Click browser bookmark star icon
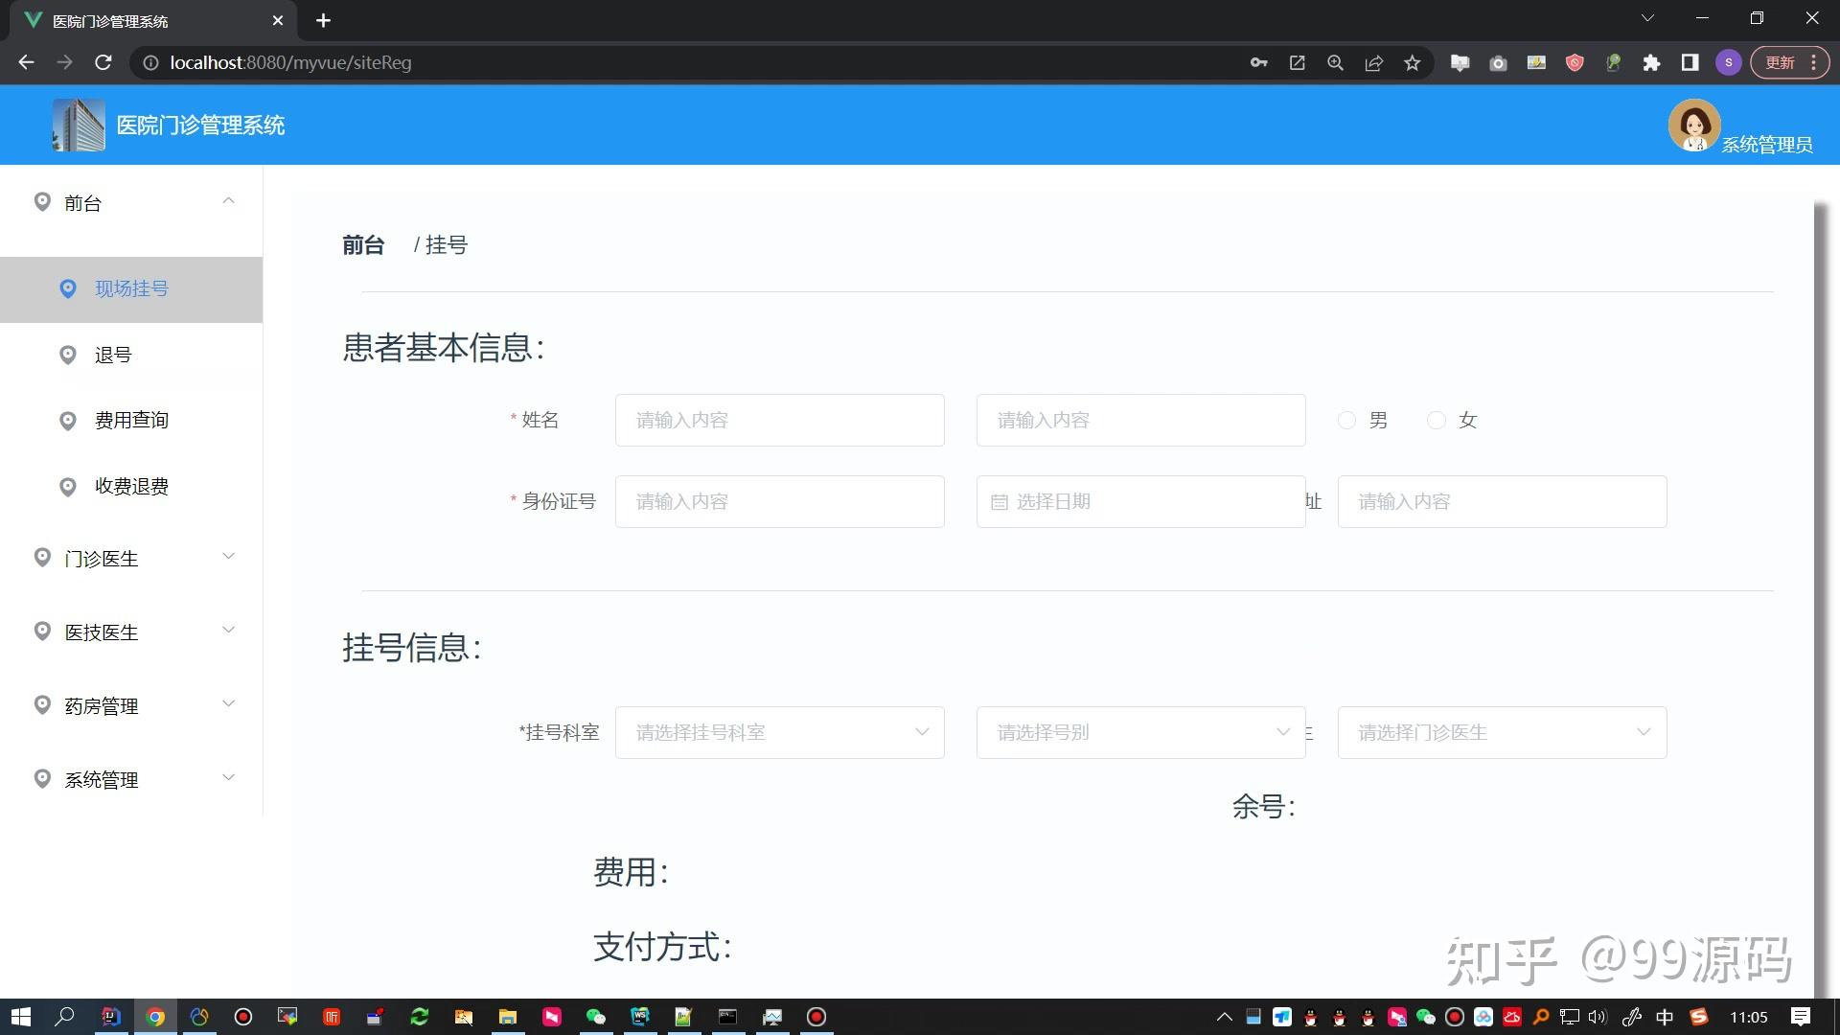The height and width of the screenshot is (1035, 1840). click(1412, 63)
